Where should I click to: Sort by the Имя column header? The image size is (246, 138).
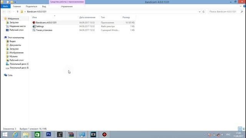click(x=35, y=17)
